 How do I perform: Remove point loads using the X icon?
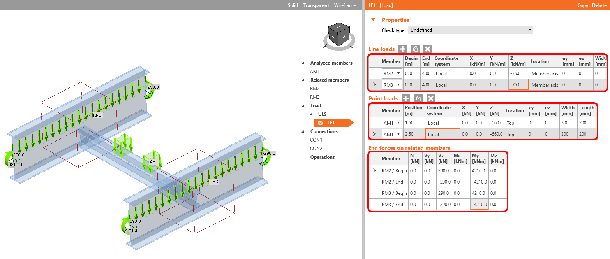(x=430, y=98)
